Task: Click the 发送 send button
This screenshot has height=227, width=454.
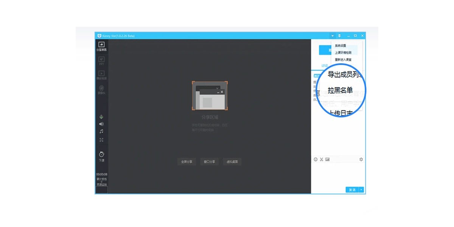Action: click(352, 190)
